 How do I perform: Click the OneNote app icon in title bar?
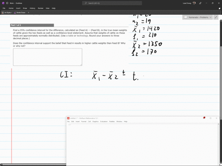click(3, 3)
